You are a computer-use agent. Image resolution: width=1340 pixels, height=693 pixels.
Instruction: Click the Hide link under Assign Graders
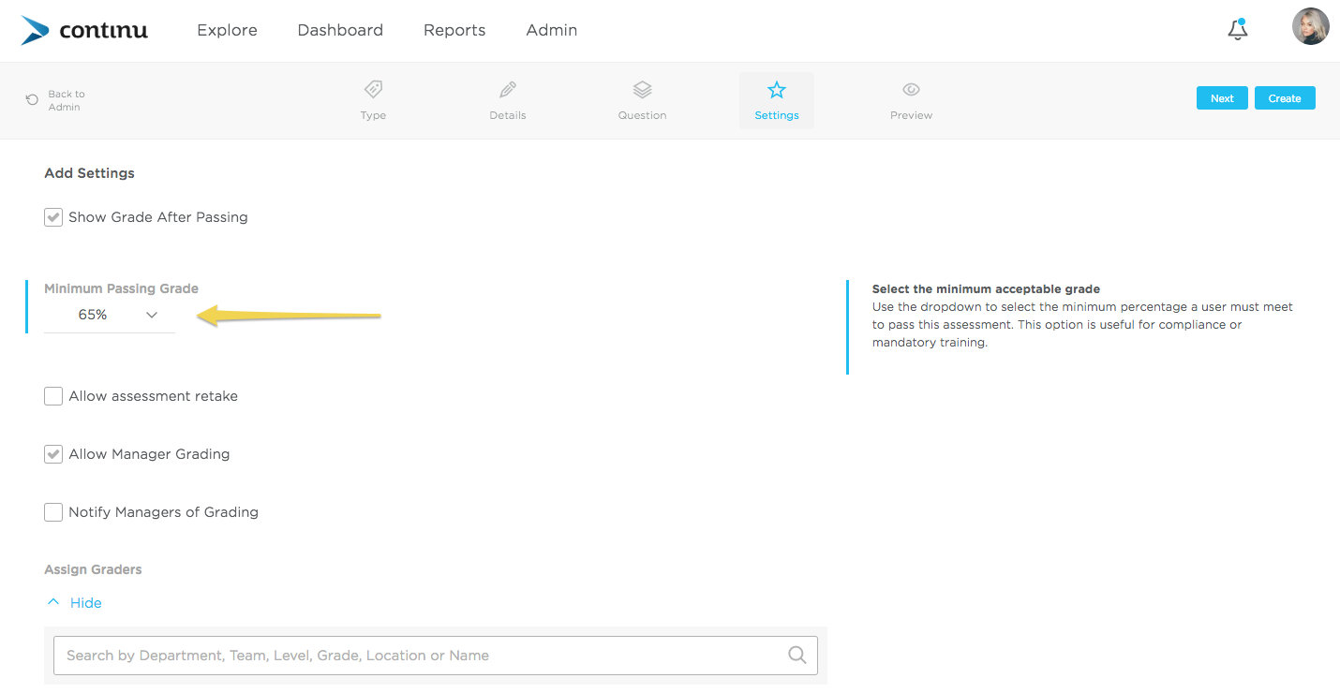coord(86,603)
